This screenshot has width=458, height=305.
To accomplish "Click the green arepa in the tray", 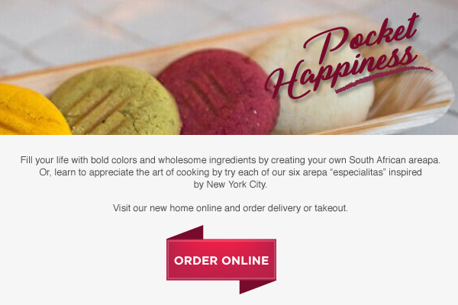I will click(x=115, y=101).
